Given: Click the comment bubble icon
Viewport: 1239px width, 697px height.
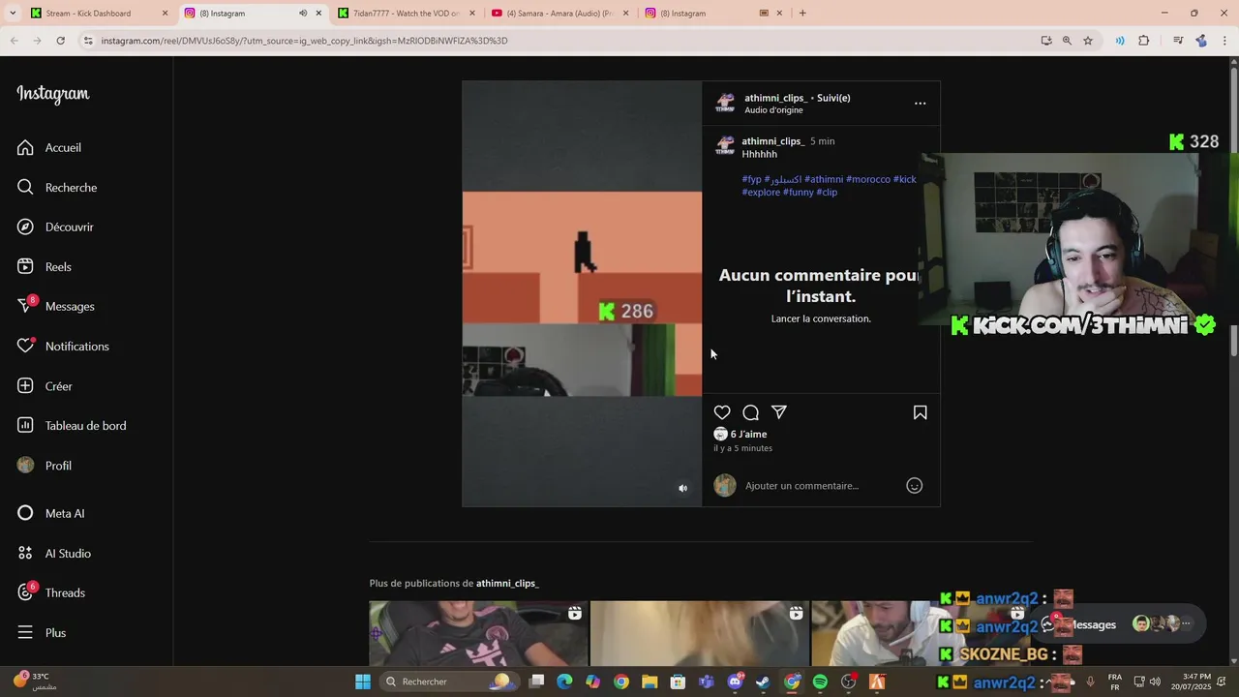Looking at the screenshot, I should 750,412.
